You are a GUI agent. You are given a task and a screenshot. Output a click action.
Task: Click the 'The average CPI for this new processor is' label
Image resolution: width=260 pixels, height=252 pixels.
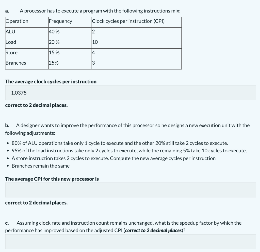pyautogui.click(x=52, y=179)
